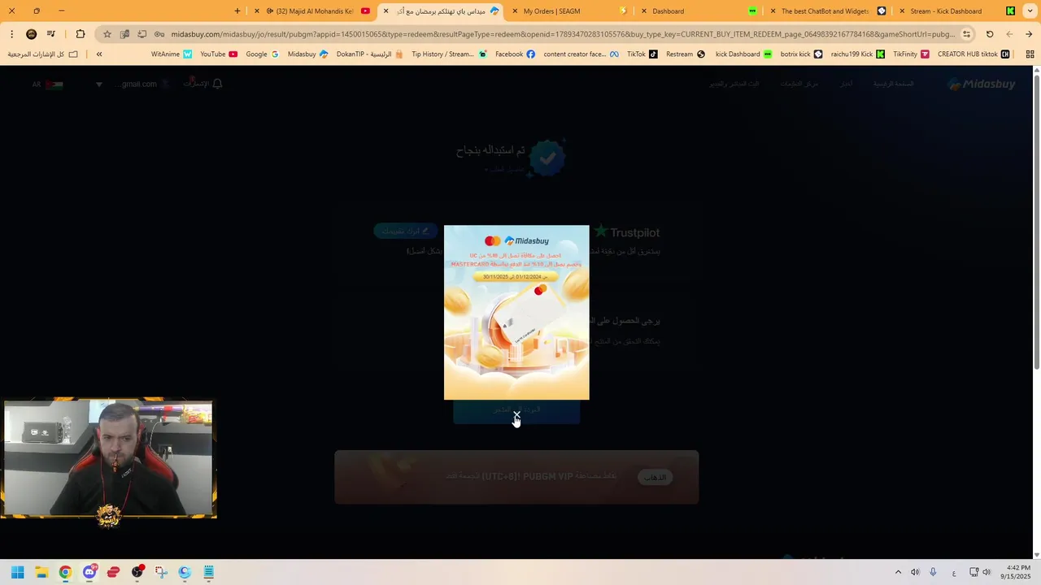
Task: Open the botrix kick bookmark
Action: 801,54
